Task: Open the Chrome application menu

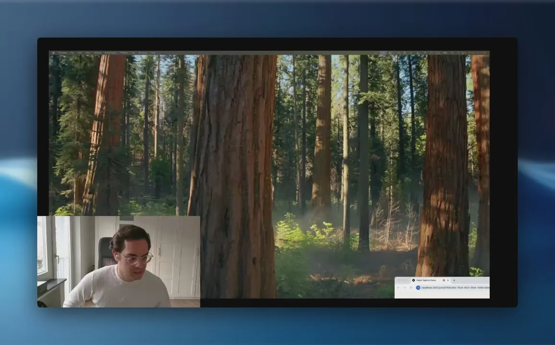Action: click(x=62, y=53)
